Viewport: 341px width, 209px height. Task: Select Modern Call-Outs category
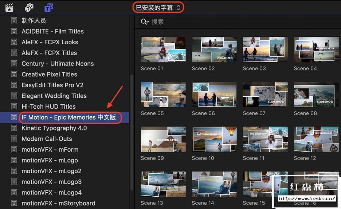click(64, 139)
